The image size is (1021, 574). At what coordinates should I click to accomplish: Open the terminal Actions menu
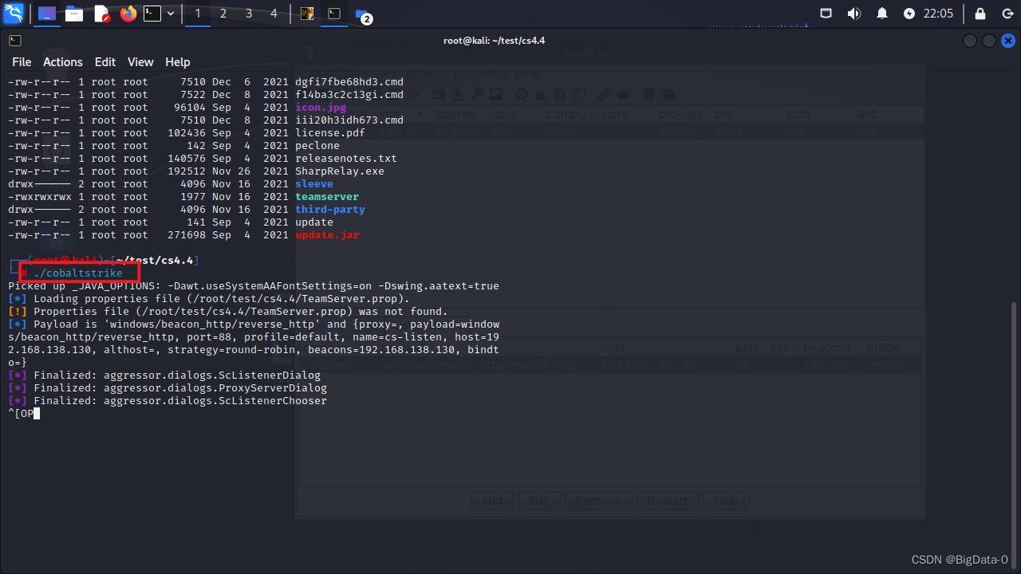pos(63,62)
